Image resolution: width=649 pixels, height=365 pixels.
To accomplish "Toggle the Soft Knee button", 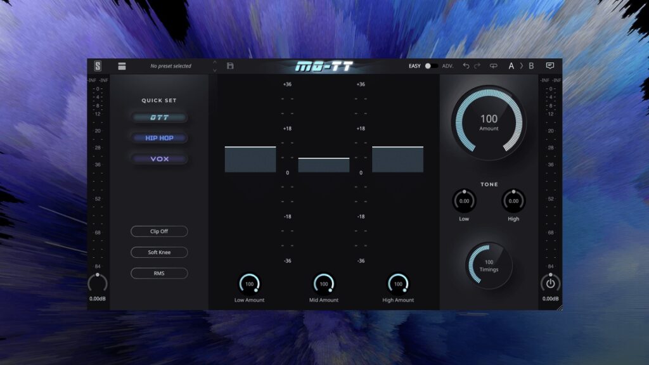I will coord(159,252).
